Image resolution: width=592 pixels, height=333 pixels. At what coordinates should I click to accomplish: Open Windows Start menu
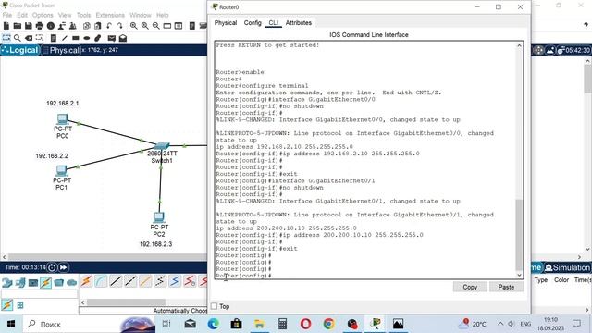point(10,324)
